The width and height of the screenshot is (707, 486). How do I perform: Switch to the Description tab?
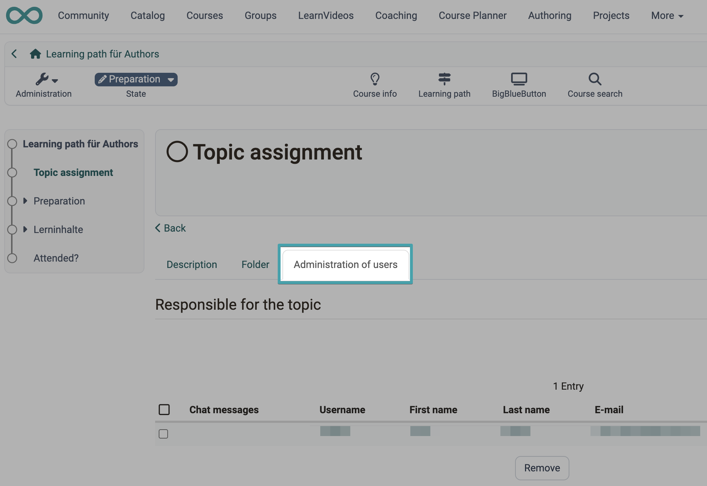[192, 264]
